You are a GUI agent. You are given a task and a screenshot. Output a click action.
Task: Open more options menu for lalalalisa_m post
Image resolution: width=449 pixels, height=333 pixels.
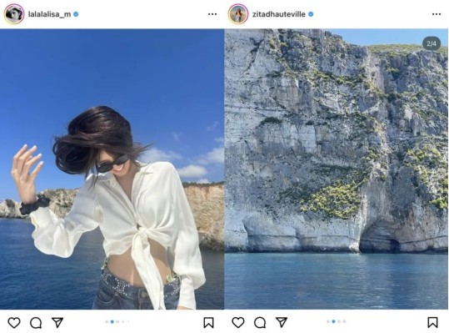click(212, 14)
